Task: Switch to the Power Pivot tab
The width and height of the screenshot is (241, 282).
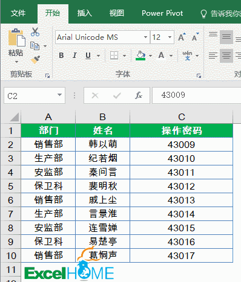Action: point(162,13)
